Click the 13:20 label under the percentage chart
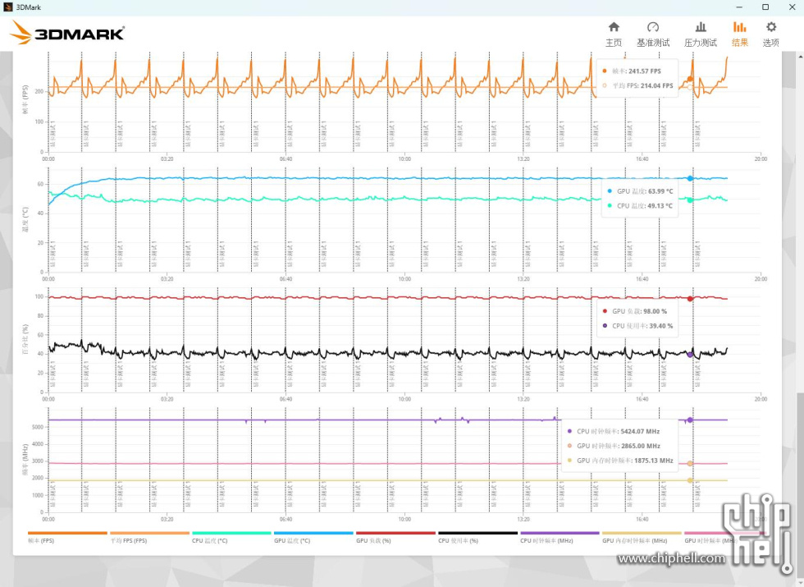The width and height of the screenshot is (804, 587). point(523,399)
